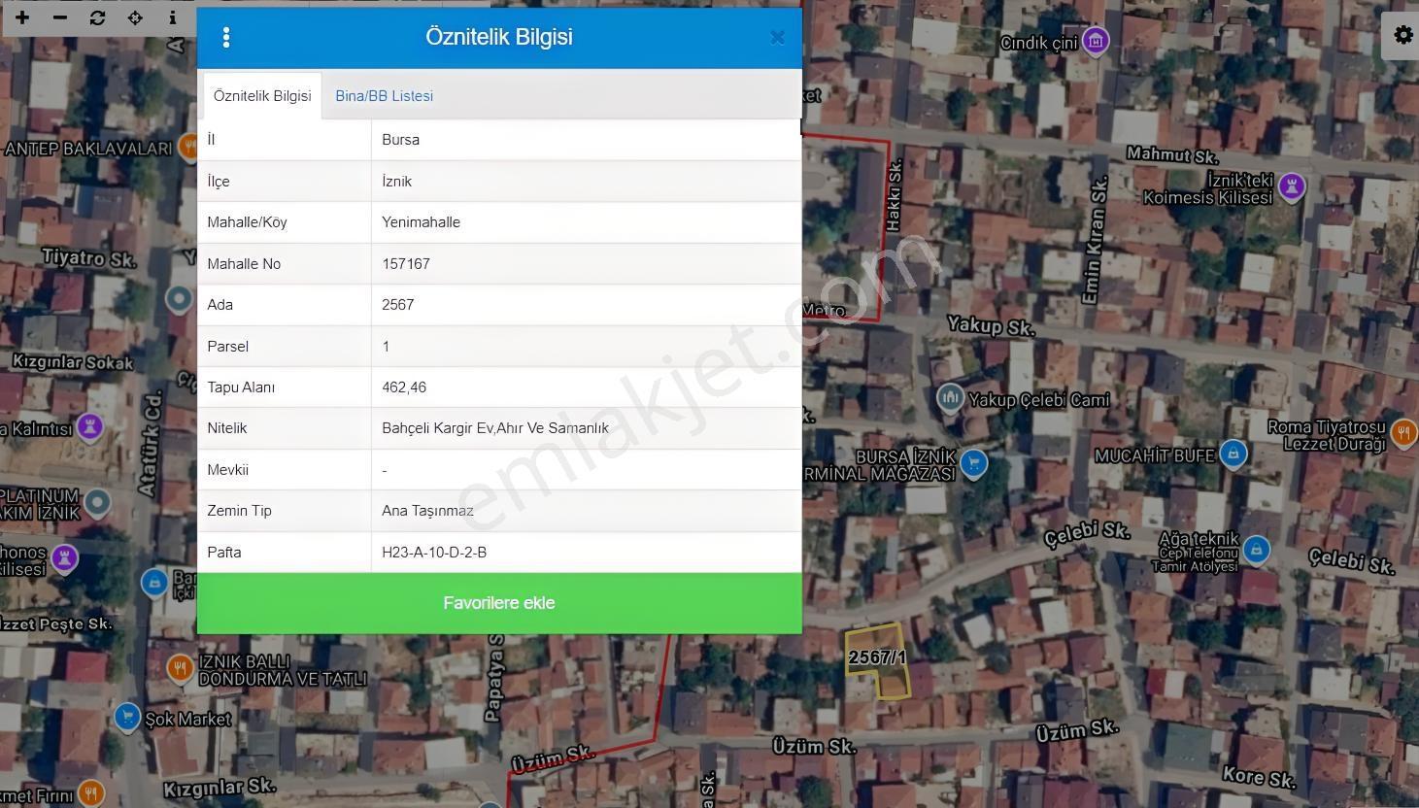The height and width of the screenshot is (808, 1419).
Task: Select the Öznitelik Bilgisi tab
Action: tap(262, 96)
